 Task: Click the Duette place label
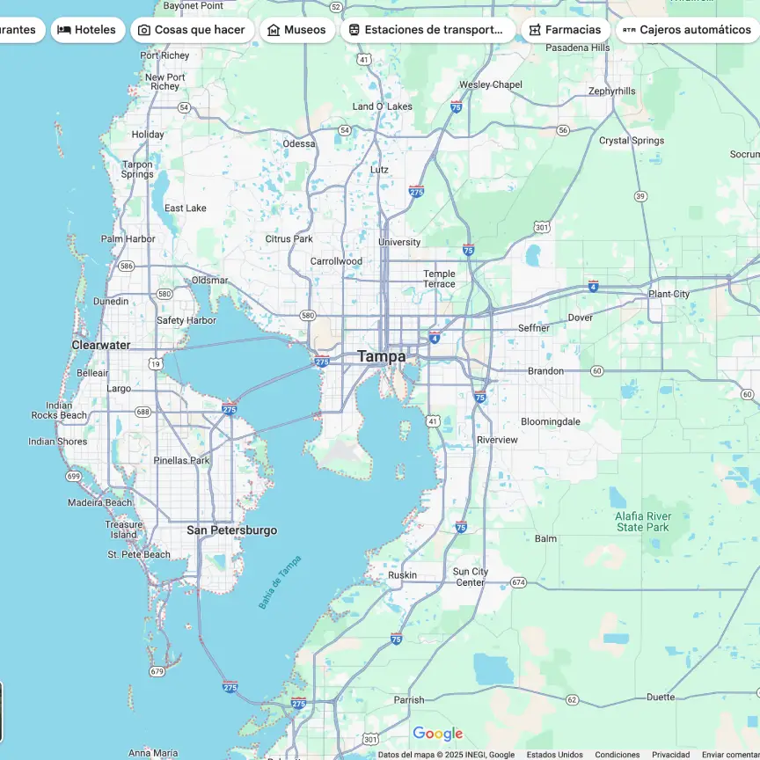(x=661, y=697)
